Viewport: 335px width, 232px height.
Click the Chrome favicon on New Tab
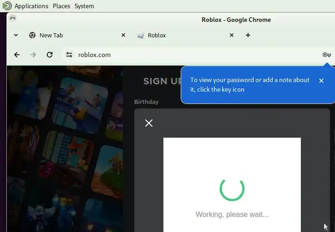[x=32, y=35]
